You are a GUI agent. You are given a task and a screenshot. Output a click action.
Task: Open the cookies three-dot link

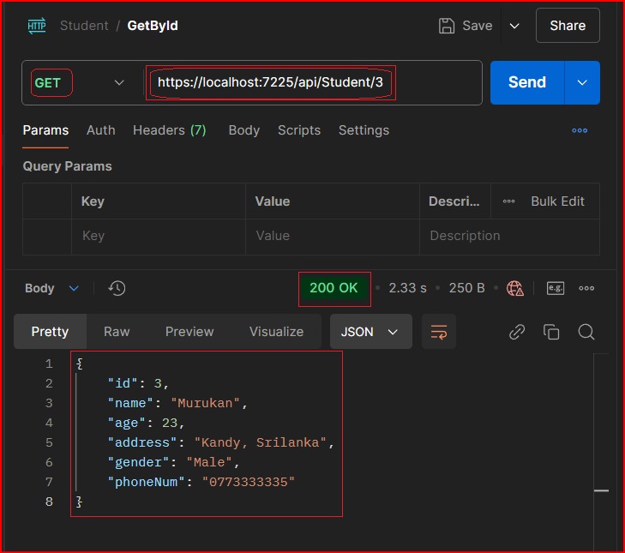tap(580, 130)
